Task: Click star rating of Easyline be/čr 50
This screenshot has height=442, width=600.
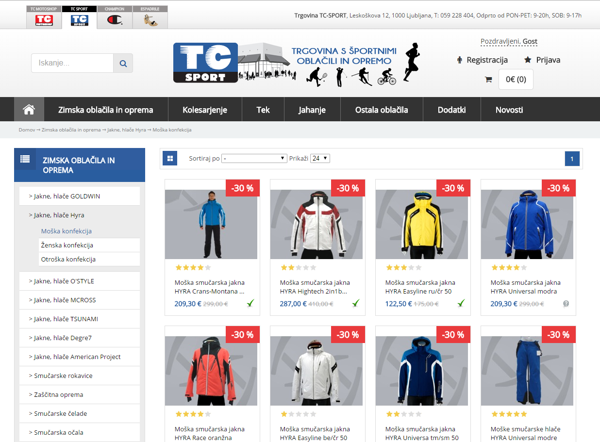Action: 299,414
